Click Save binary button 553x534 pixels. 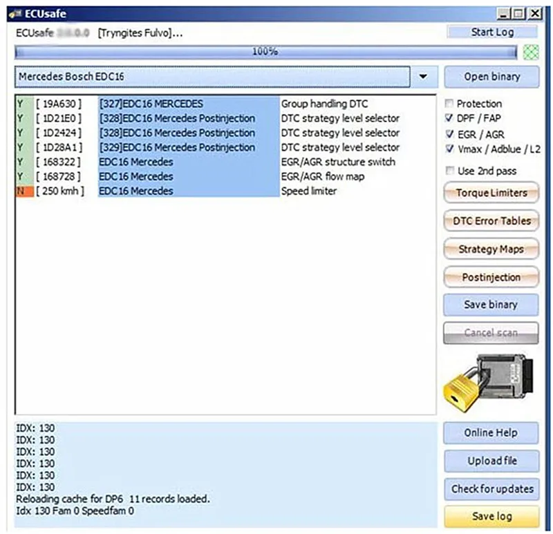pyautogui.click(x=491, y=305)
